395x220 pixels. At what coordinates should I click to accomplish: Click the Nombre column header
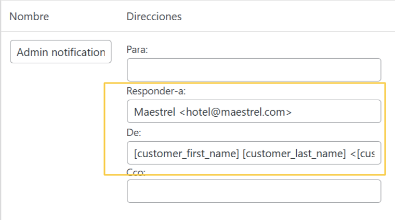29,17
